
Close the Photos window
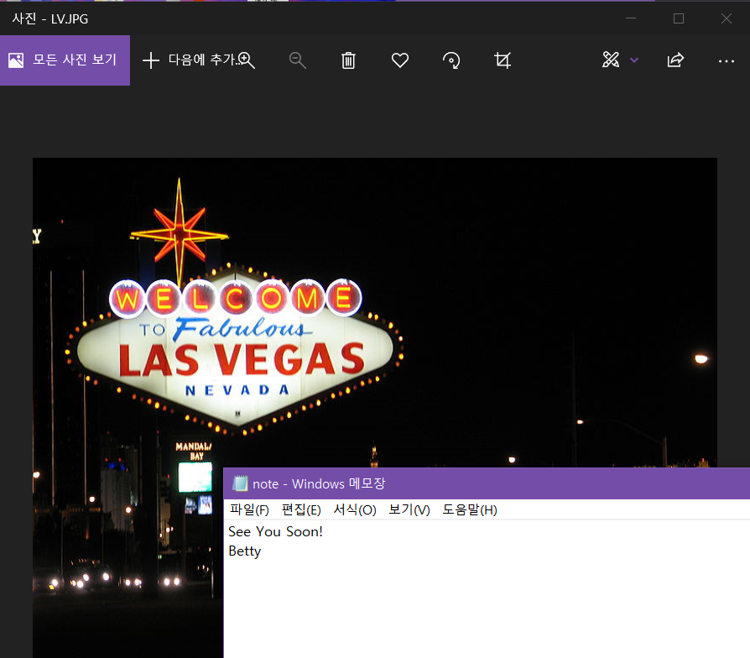(726, 18)
